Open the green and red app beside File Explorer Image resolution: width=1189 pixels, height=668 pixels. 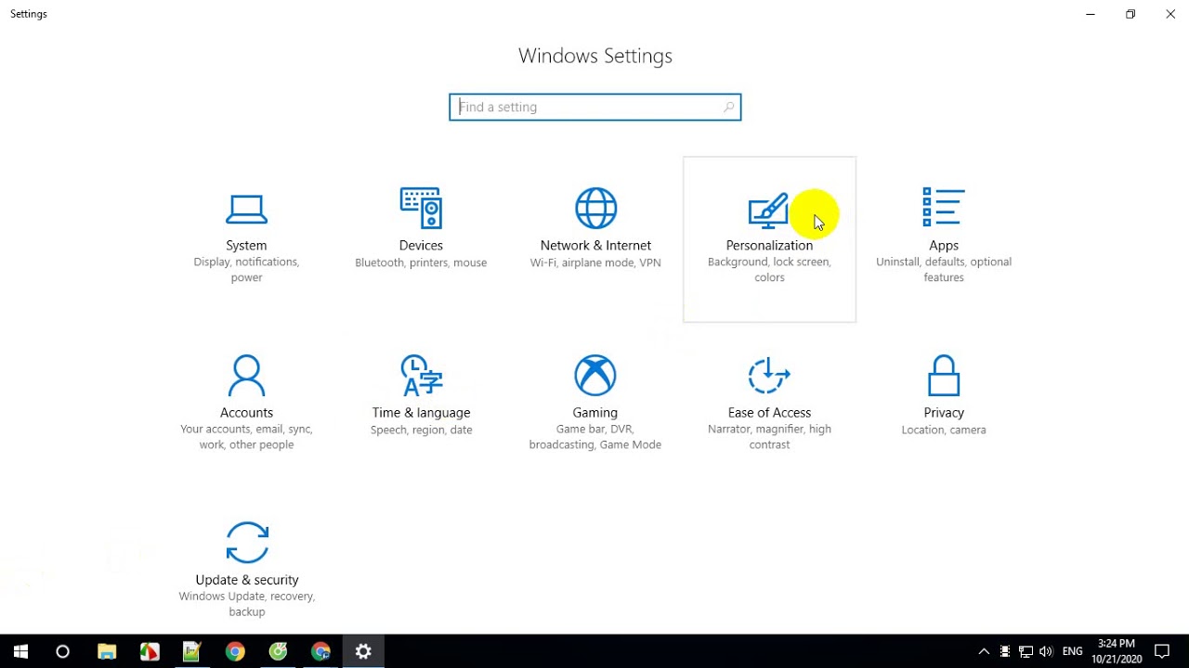point(150,651)
